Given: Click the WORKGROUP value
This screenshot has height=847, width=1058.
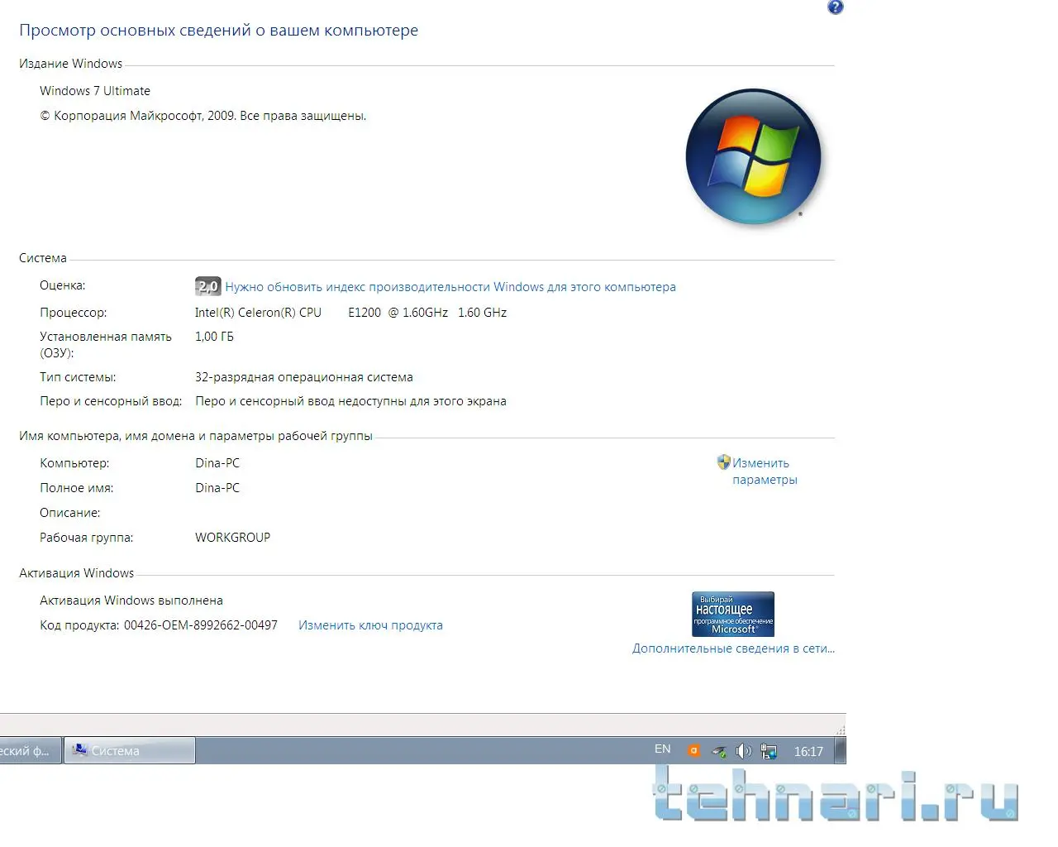Looking at the screenshot, I should pos(232,538).
